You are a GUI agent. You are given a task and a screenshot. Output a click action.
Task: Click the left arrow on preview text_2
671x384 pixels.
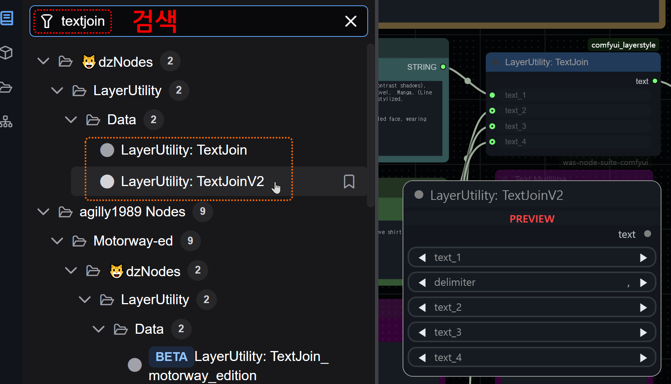click(x=422, y=308)
